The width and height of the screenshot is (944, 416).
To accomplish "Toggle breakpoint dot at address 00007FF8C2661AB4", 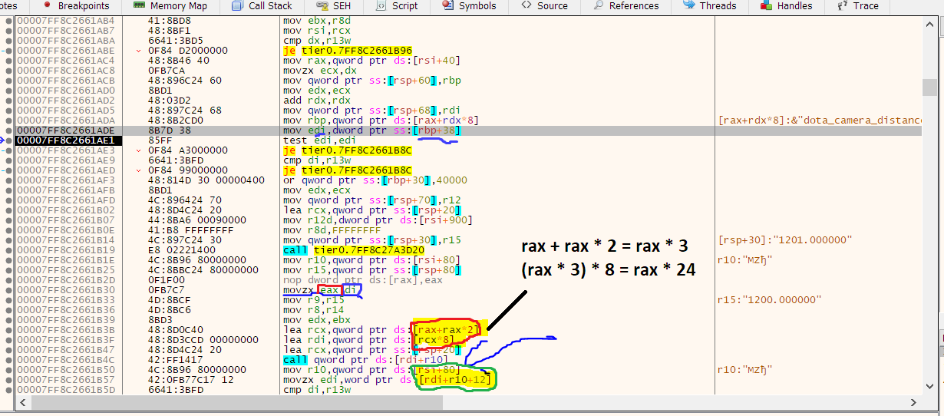I will coord(9,21).
